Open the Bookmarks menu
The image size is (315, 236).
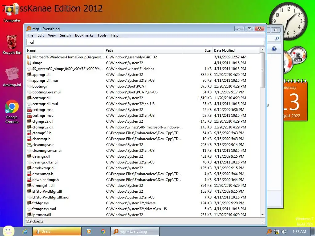pyautogui.click(x=84, y=35)
